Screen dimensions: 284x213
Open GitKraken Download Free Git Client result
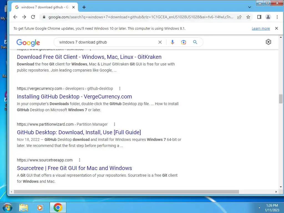pos(89,57)
